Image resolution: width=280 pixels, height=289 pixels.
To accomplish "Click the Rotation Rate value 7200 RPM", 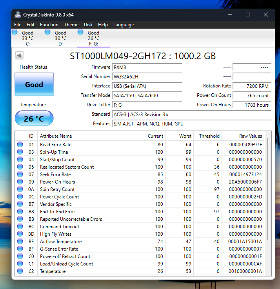I will pos(252,86).
